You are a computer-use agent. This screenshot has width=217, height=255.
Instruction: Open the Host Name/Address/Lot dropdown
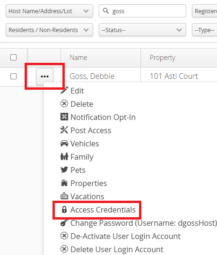49,11
